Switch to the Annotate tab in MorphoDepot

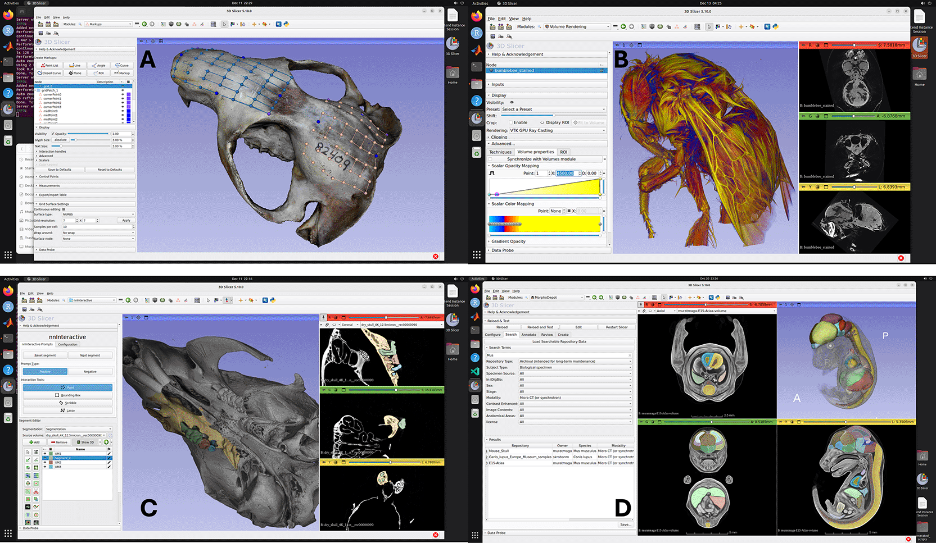point(528,335)
